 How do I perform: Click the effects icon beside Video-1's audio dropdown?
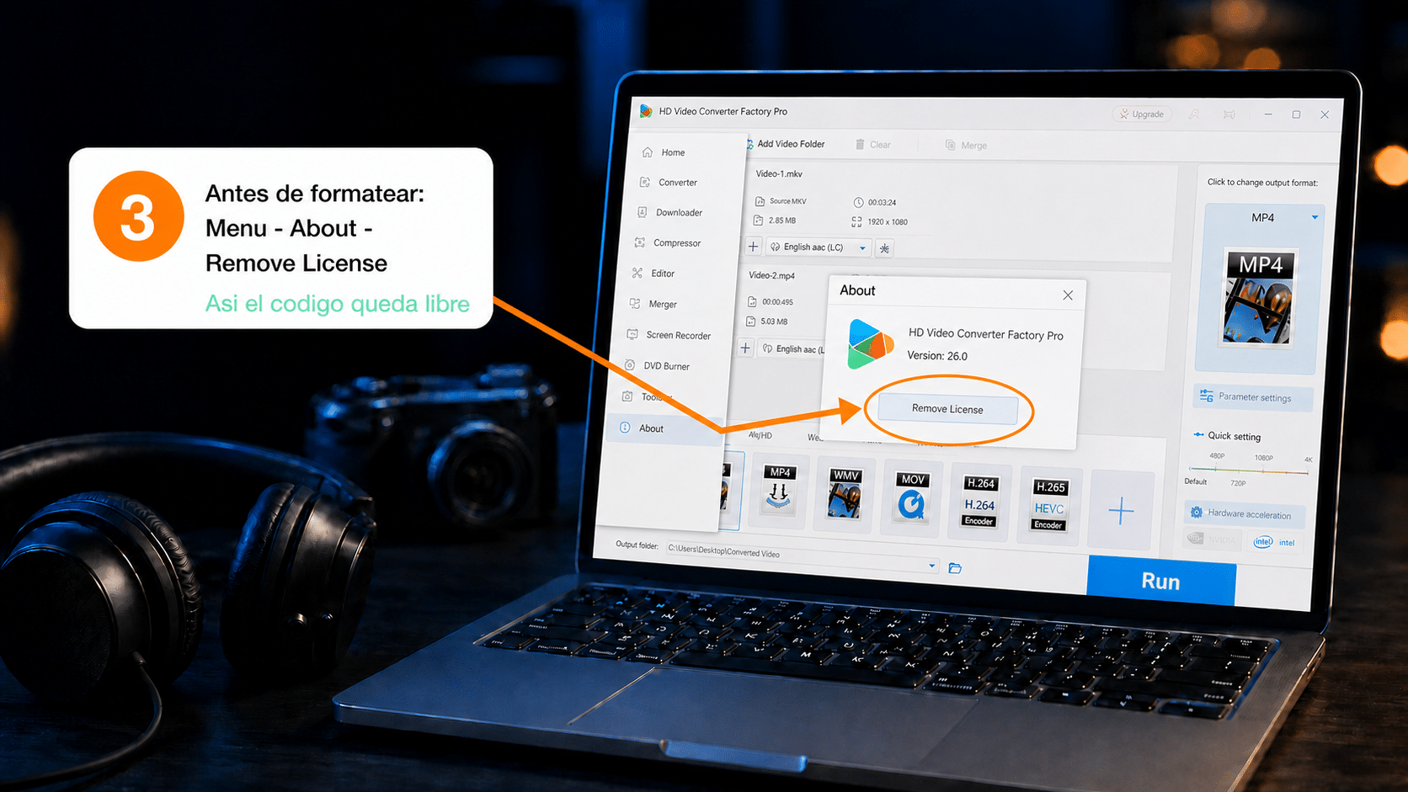(884, 248)
